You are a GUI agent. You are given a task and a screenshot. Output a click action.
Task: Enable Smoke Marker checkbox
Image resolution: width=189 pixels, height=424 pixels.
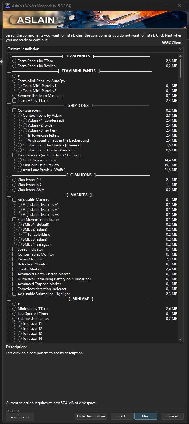(x=14, y=269)
